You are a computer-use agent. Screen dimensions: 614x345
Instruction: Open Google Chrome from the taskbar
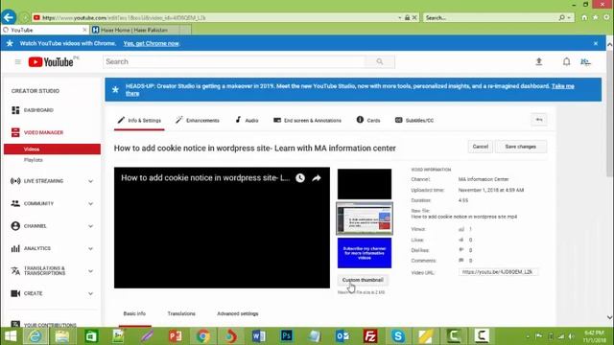pos(202,336)
